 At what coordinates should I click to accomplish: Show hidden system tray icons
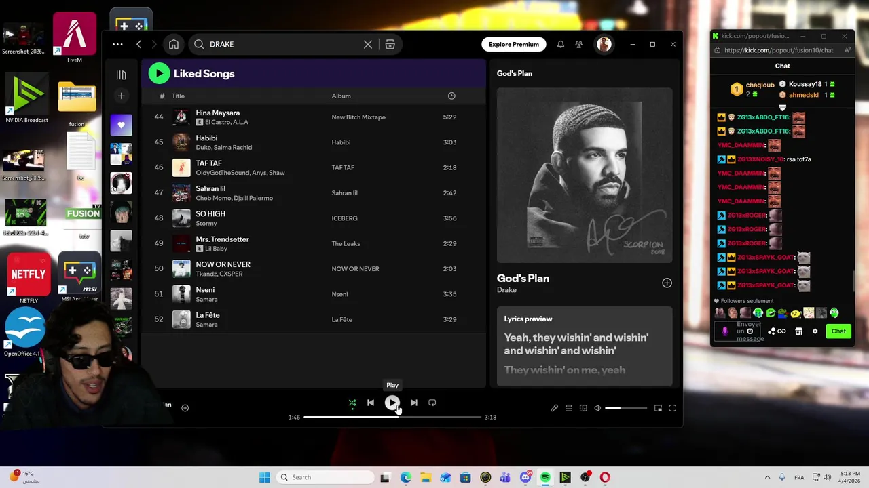[767, 477]
